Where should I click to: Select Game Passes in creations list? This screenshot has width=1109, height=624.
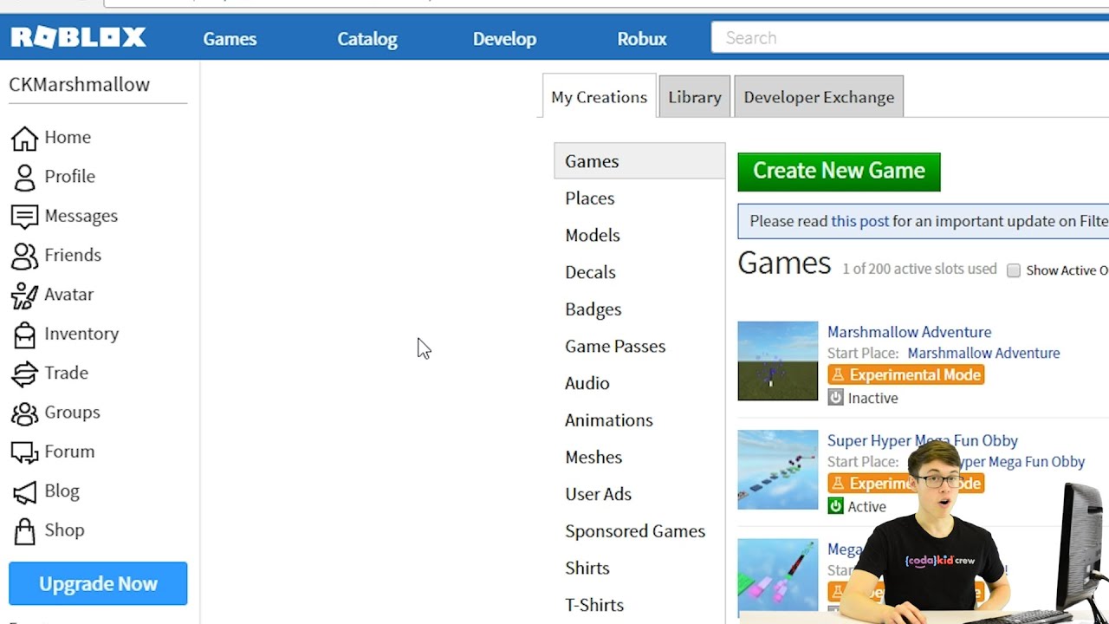tap(615, 347)
